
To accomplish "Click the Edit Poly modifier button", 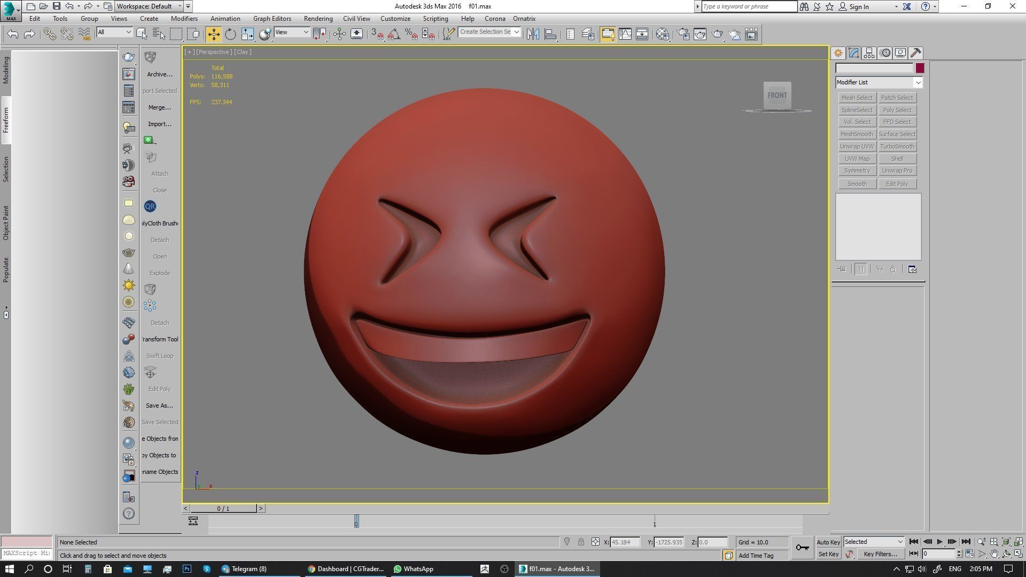I will [x=897, y=184].
